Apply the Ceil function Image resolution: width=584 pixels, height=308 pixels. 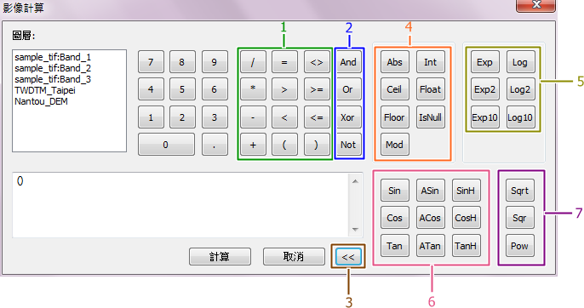click(395, 89)
